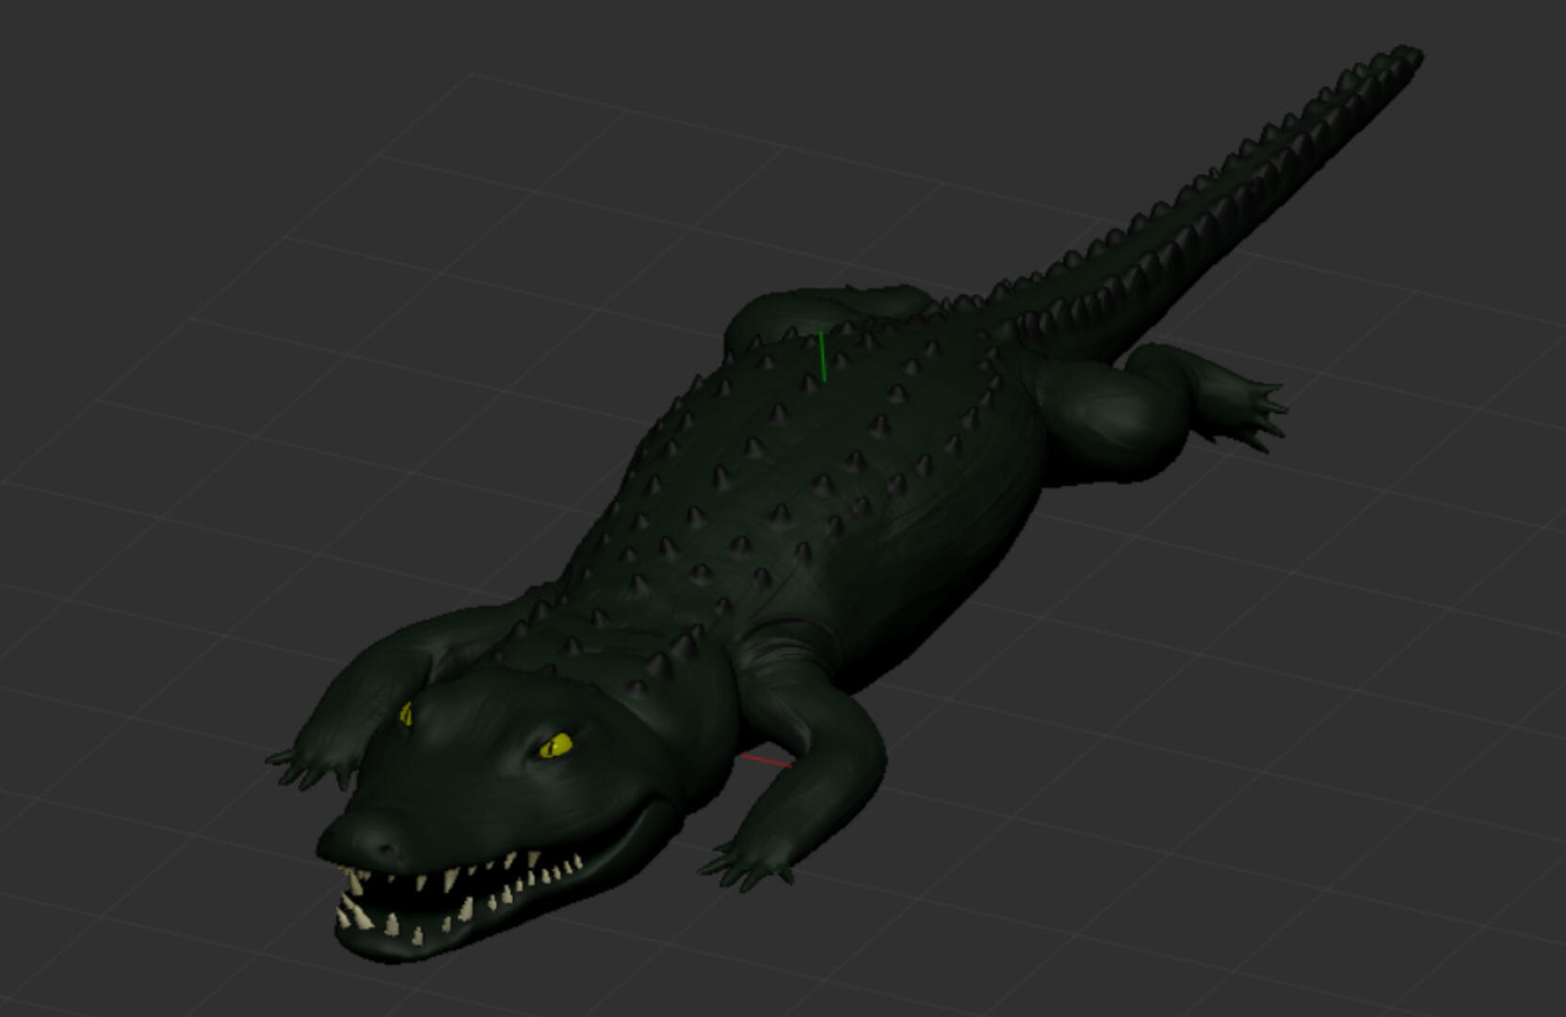This screenshot has width=1566, height=1017.
Task: Click the red X-axis gizmo line
Action: click(x=767, y=761)
